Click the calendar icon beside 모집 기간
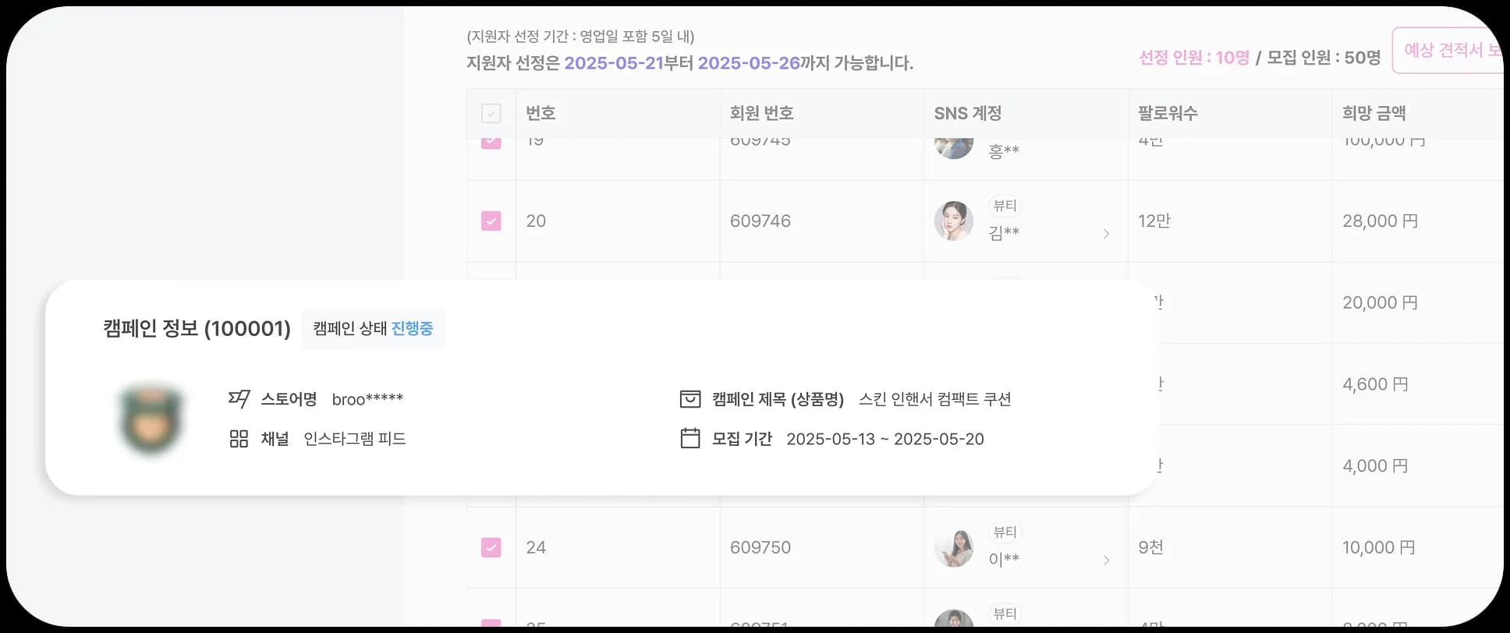 click(690, 439)
